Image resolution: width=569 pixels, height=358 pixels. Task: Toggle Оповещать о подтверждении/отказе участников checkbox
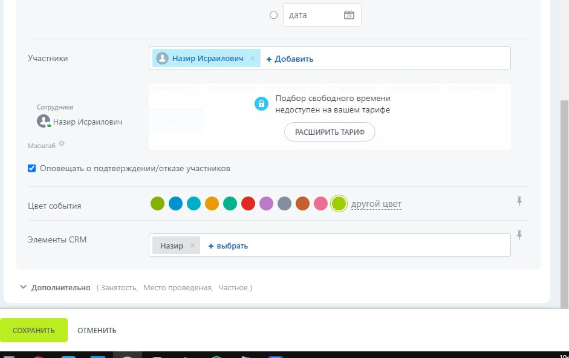[32, 168]
